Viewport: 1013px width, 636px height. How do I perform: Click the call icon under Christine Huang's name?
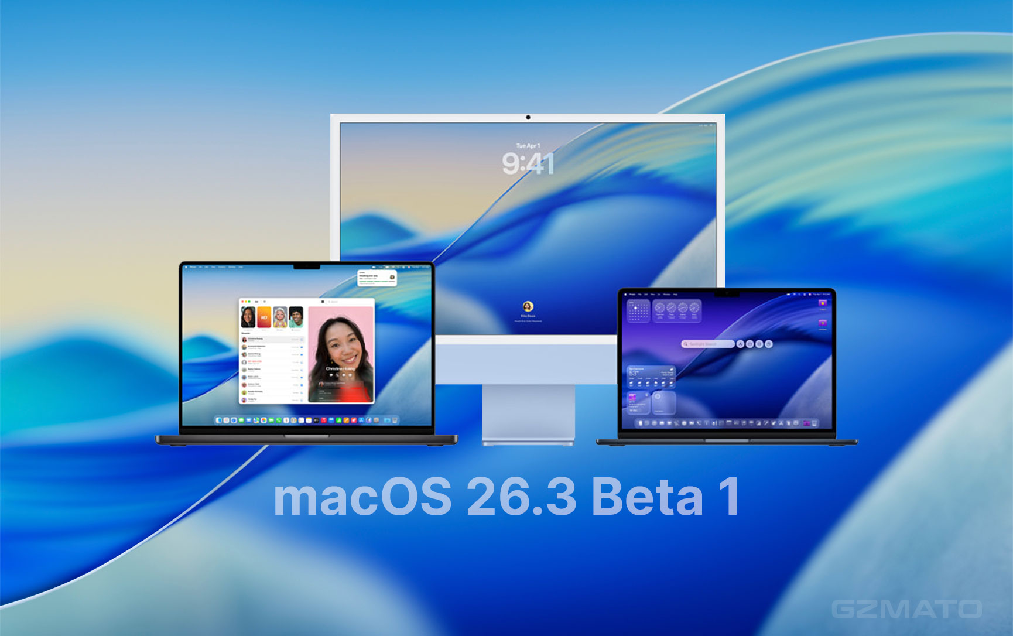pyautogui.click(x=337, y=375)
